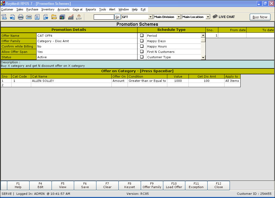
Task: Click the search input field beside Go
Action: coord(104,17)
